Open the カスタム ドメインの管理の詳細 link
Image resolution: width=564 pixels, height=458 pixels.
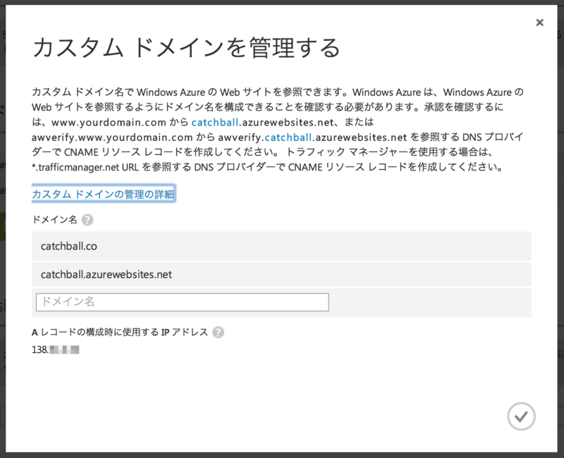click(x=103, y=193)
